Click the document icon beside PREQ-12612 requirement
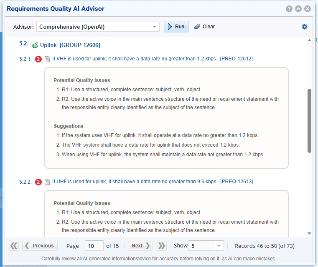The height and width of the screenshot is (267, 318). (x=47, y=59)
